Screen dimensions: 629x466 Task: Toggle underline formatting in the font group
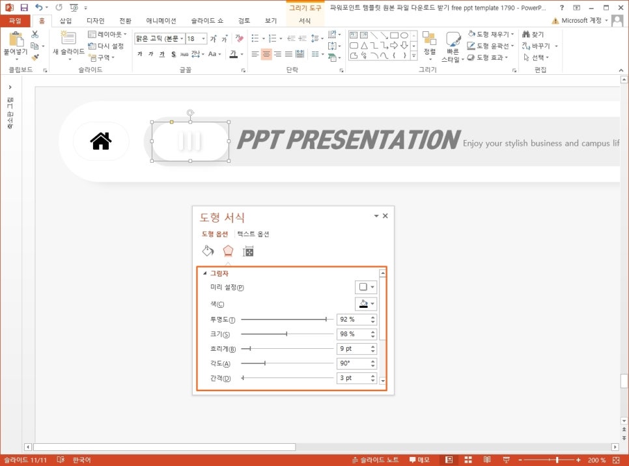pyautogui.click(x=161, y=55)
